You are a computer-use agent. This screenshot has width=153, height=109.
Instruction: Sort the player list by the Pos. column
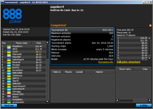coord(4,43)
